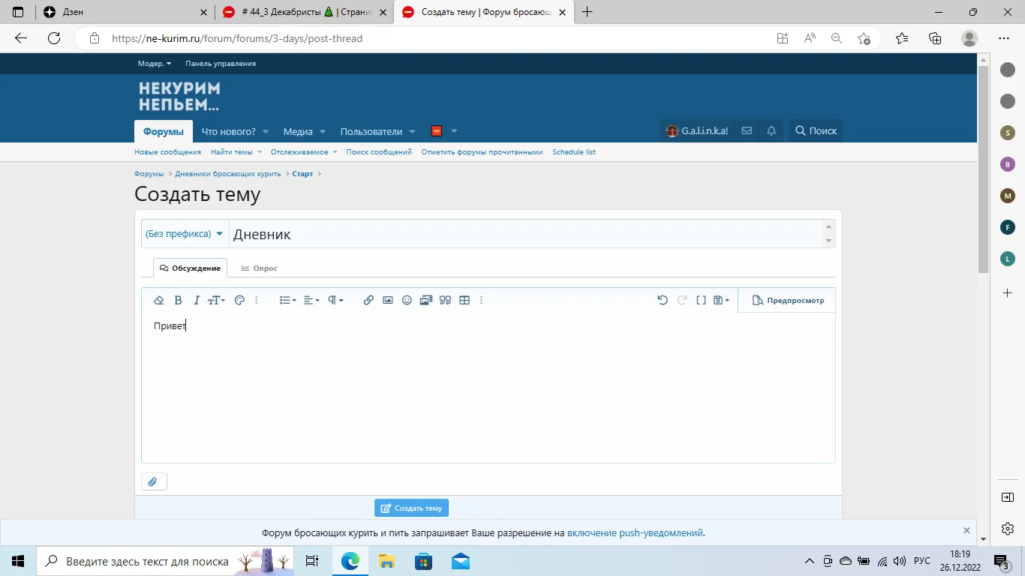Image resolution: width=1025 pixels, height=576 pixels.
Task: Toggle italic formatting in editor
Action: pyautogui.click(x=197, y=300)
